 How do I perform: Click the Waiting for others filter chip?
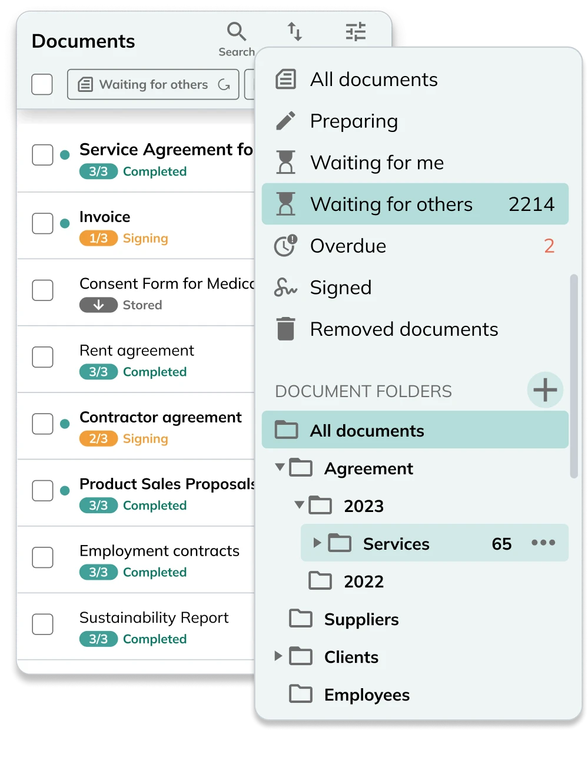[x=153, y=84]
